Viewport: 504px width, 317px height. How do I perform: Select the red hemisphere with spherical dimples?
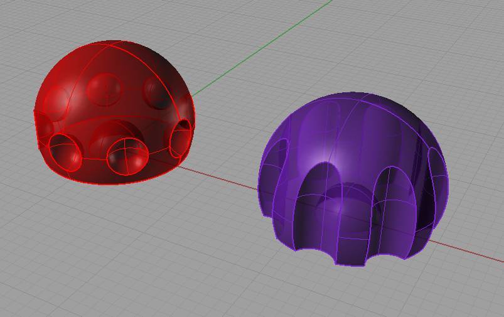coord(114,112)
